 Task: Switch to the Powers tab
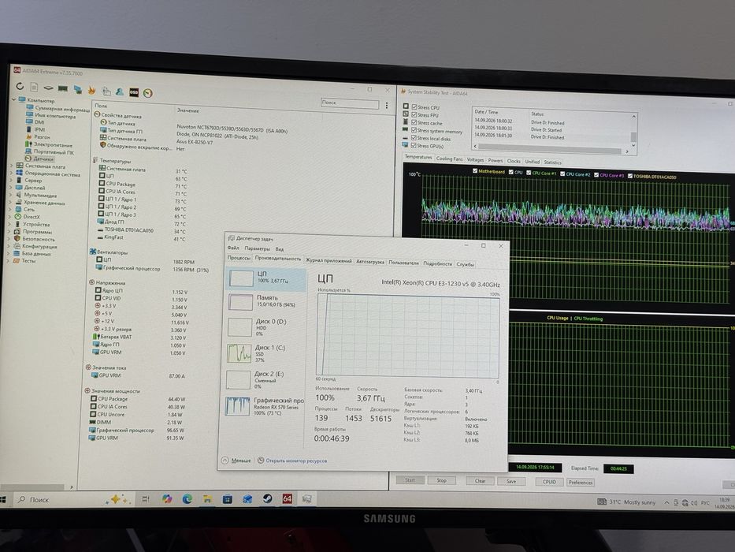[x=495, y=160]
